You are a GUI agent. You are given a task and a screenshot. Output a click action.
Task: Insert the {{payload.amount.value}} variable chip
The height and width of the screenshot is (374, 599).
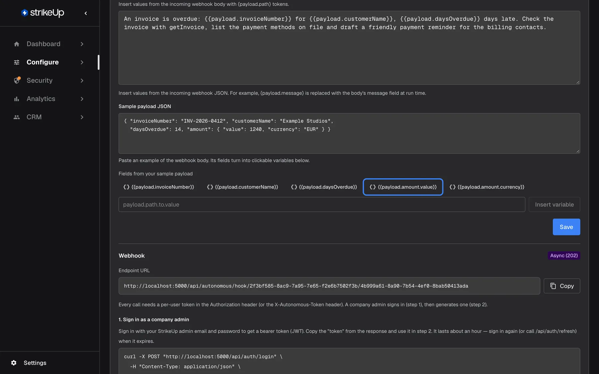point(403,187)
